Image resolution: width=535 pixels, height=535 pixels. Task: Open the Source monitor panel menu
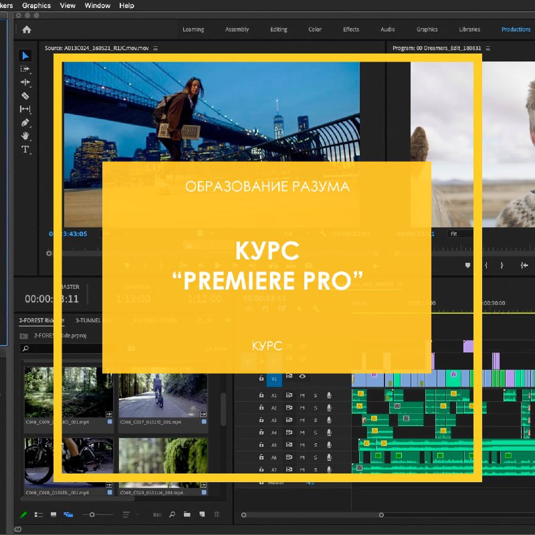point(156,48)
